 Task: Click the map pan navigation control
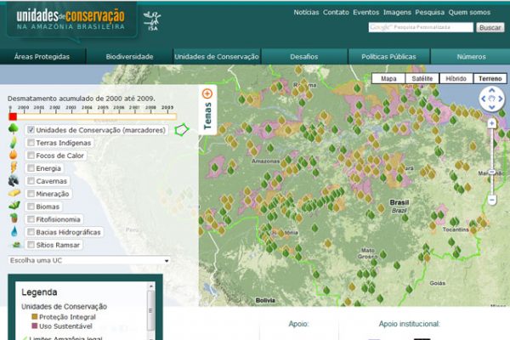pyautogui.click(x=491, y=99)
